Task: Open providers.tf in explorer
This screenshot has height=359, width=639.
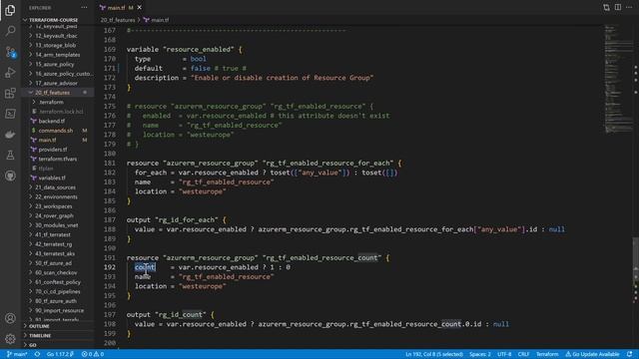Action: click(53, 150)
